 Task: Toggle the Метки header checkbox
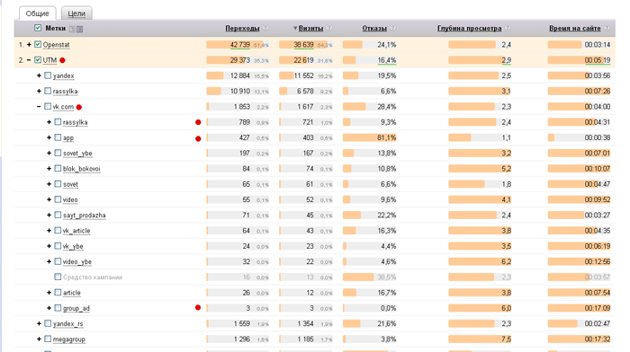[x=38, y=28]
